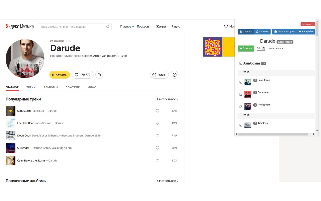Open Главное in the top navigation
321x201 pixels.
click(x=126, y=26)
